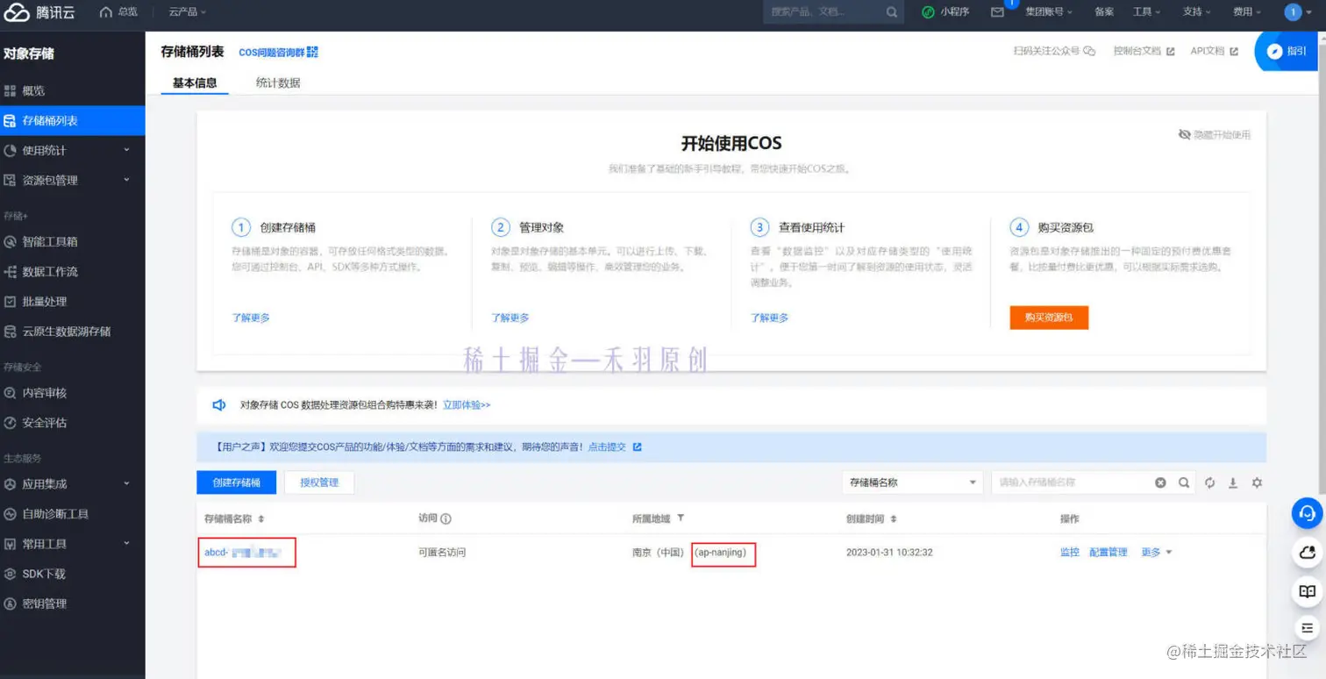1326x679 pixels.
Task: Clear the bucket search field
Action: (1160, 482)
